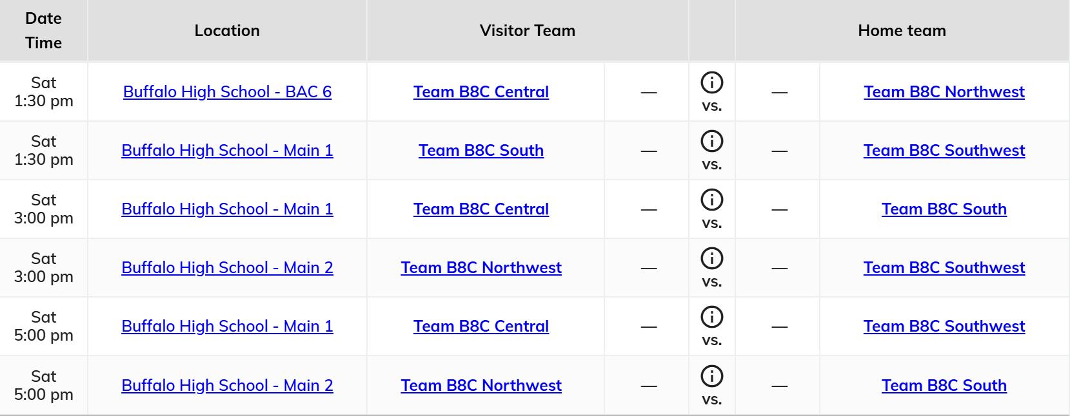Open Main 1 location for Sat 1:30 pm
Screen dimensions: 1070x416
pyautogui.click(x=227, y=150)
